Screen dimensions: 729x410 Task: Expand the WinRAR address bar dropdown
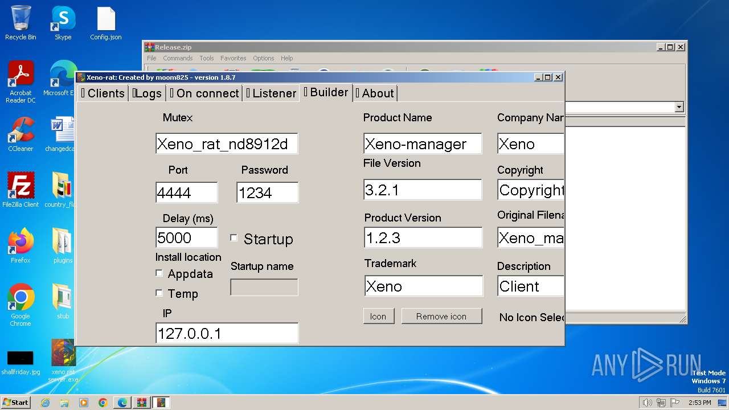click(x=678, y=107)
